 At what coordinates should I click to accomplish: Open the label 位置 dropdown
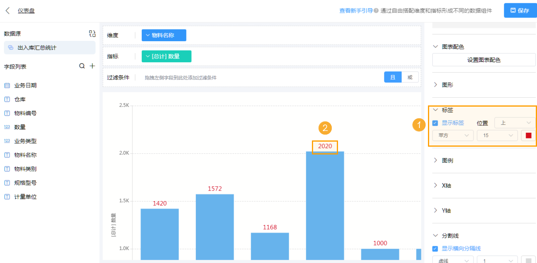pyautogui.click(x=515, y=123)
